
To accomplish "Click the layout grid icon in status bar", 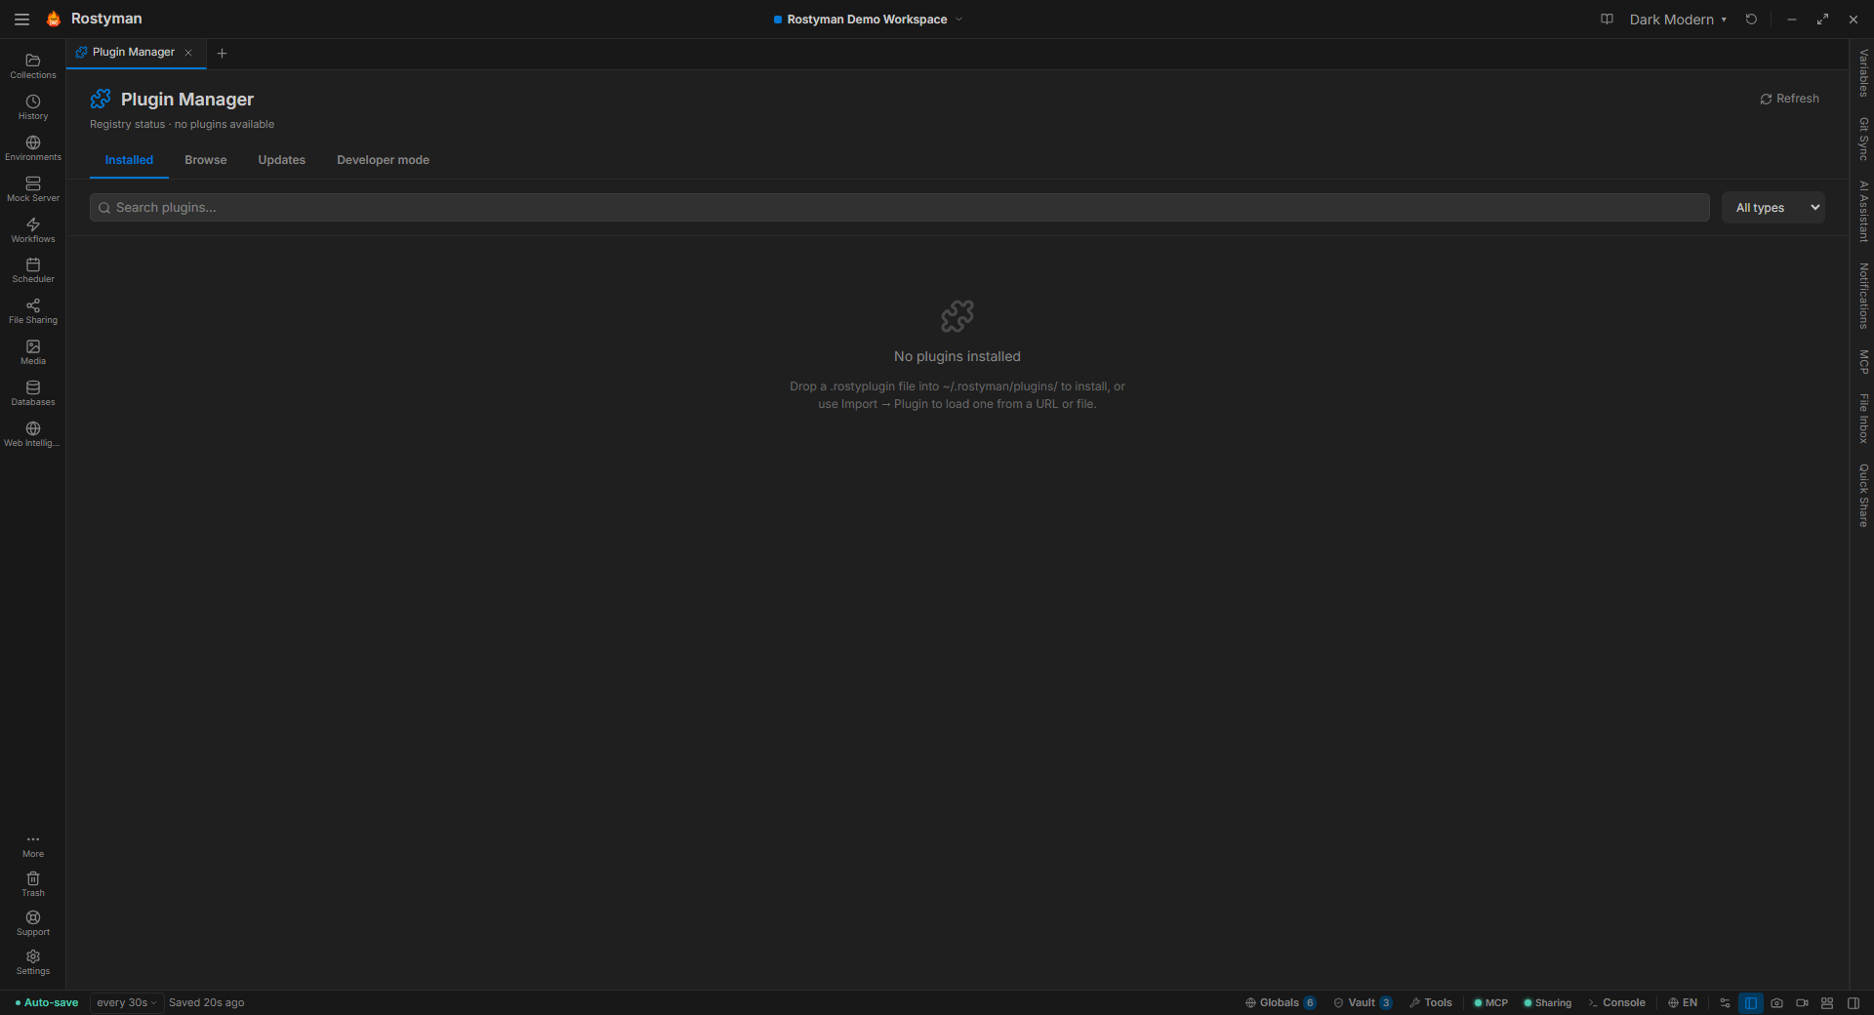I will tap(1827, 1002).
